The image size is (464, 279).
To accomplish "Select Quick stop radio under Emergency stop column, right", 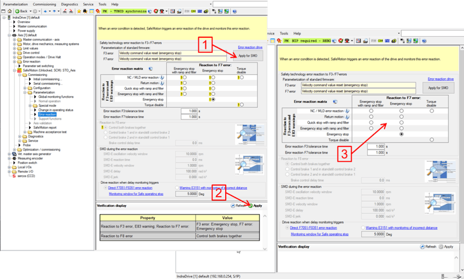I will click(x=401, y=122).
